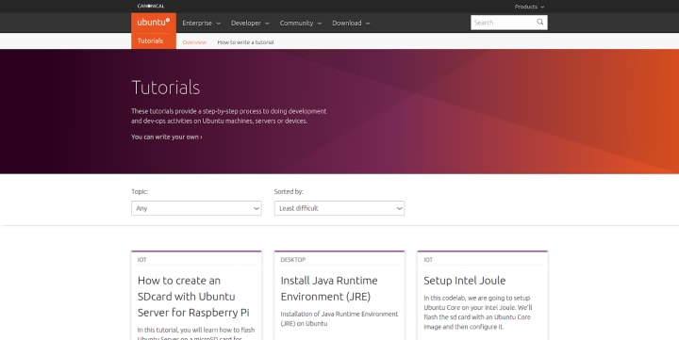
Task: Click the Intel Joule card description text
Action: [x=477, y=313]
